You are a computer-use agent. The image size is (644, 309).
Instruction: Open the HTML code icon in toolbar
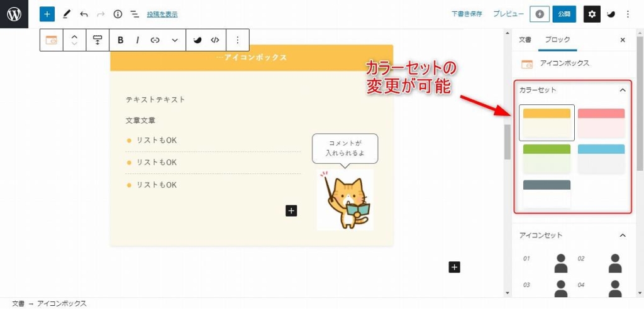pos(215,40)
